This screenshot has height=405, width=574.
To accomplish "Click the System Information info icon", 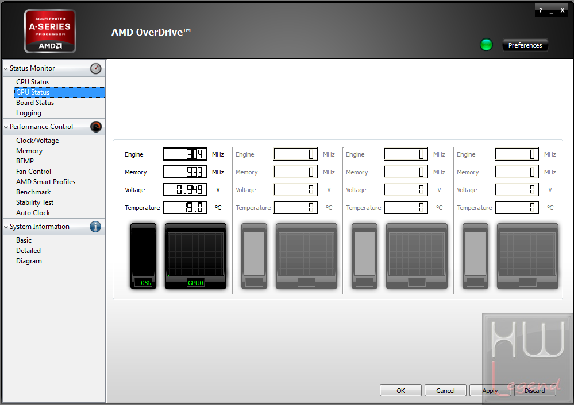I will (x=95, y=227).
